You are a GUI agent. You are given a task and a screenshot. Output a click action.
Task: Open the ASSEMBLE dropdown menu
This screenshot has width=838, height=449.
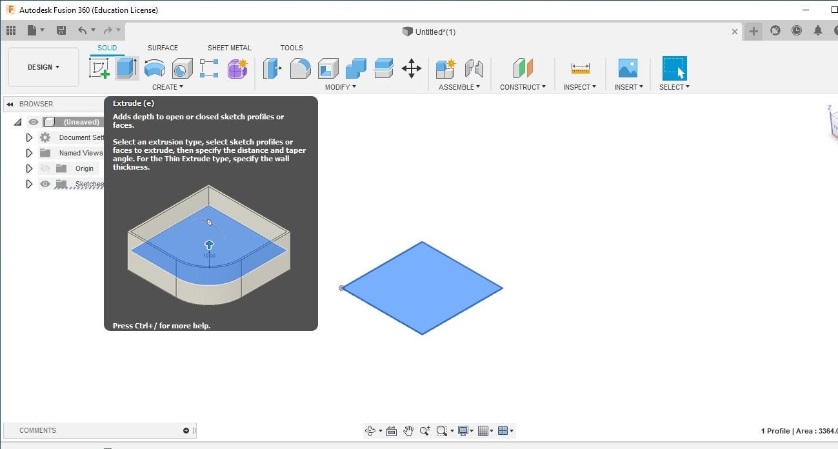coord(459,87)
